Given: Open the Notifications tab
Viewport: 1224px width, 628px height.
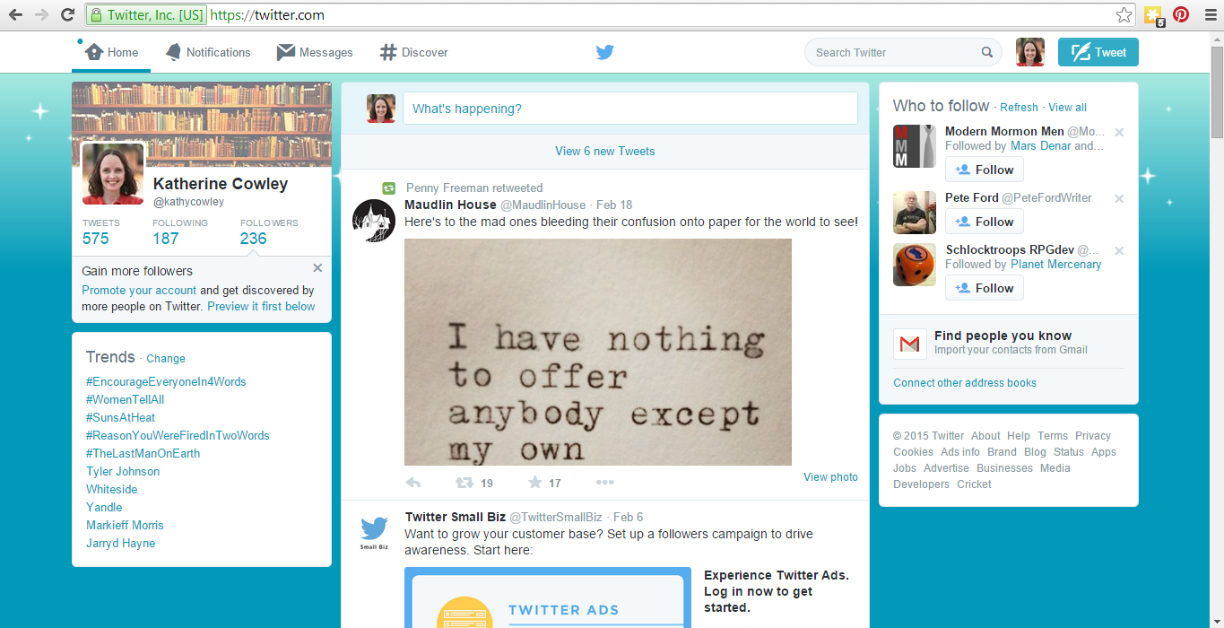Looking at the screenshot, I should tap(208, 52).
